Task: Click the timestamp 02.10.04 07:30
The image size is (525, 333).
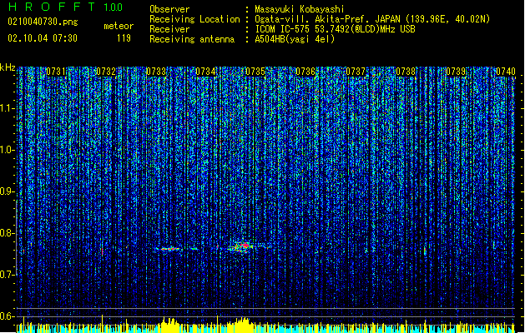Action: [x=43, y=38]
